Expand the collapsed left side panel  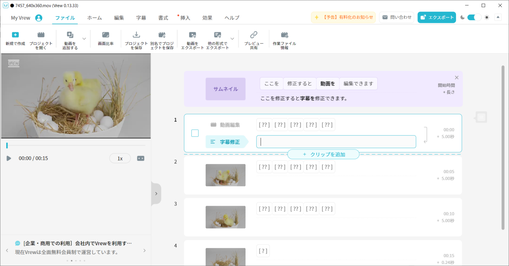[x=156, y=193]
